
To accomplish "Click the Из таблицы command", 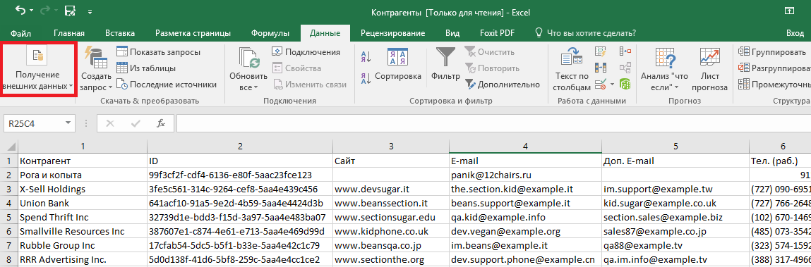I will pos(146,68).
